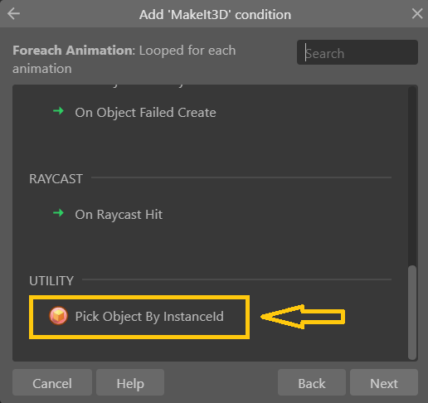Click the UTILITY category header
Image resolution: width=428 pixels, height=403 pixels.
coord(51,281)
